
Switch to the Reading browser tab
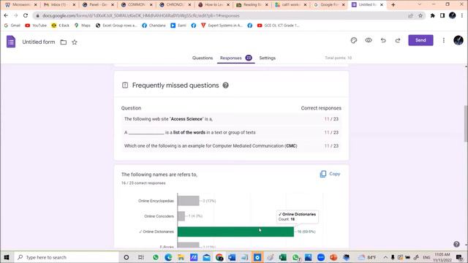click(252, 5)
